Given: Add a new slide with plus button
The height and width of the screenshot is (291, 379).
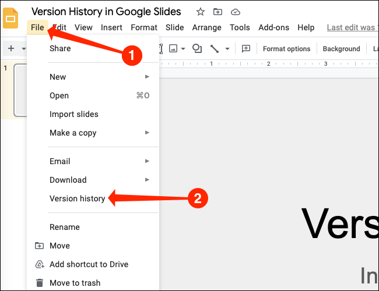Looking at the screenshot, I should click(11, 48).
